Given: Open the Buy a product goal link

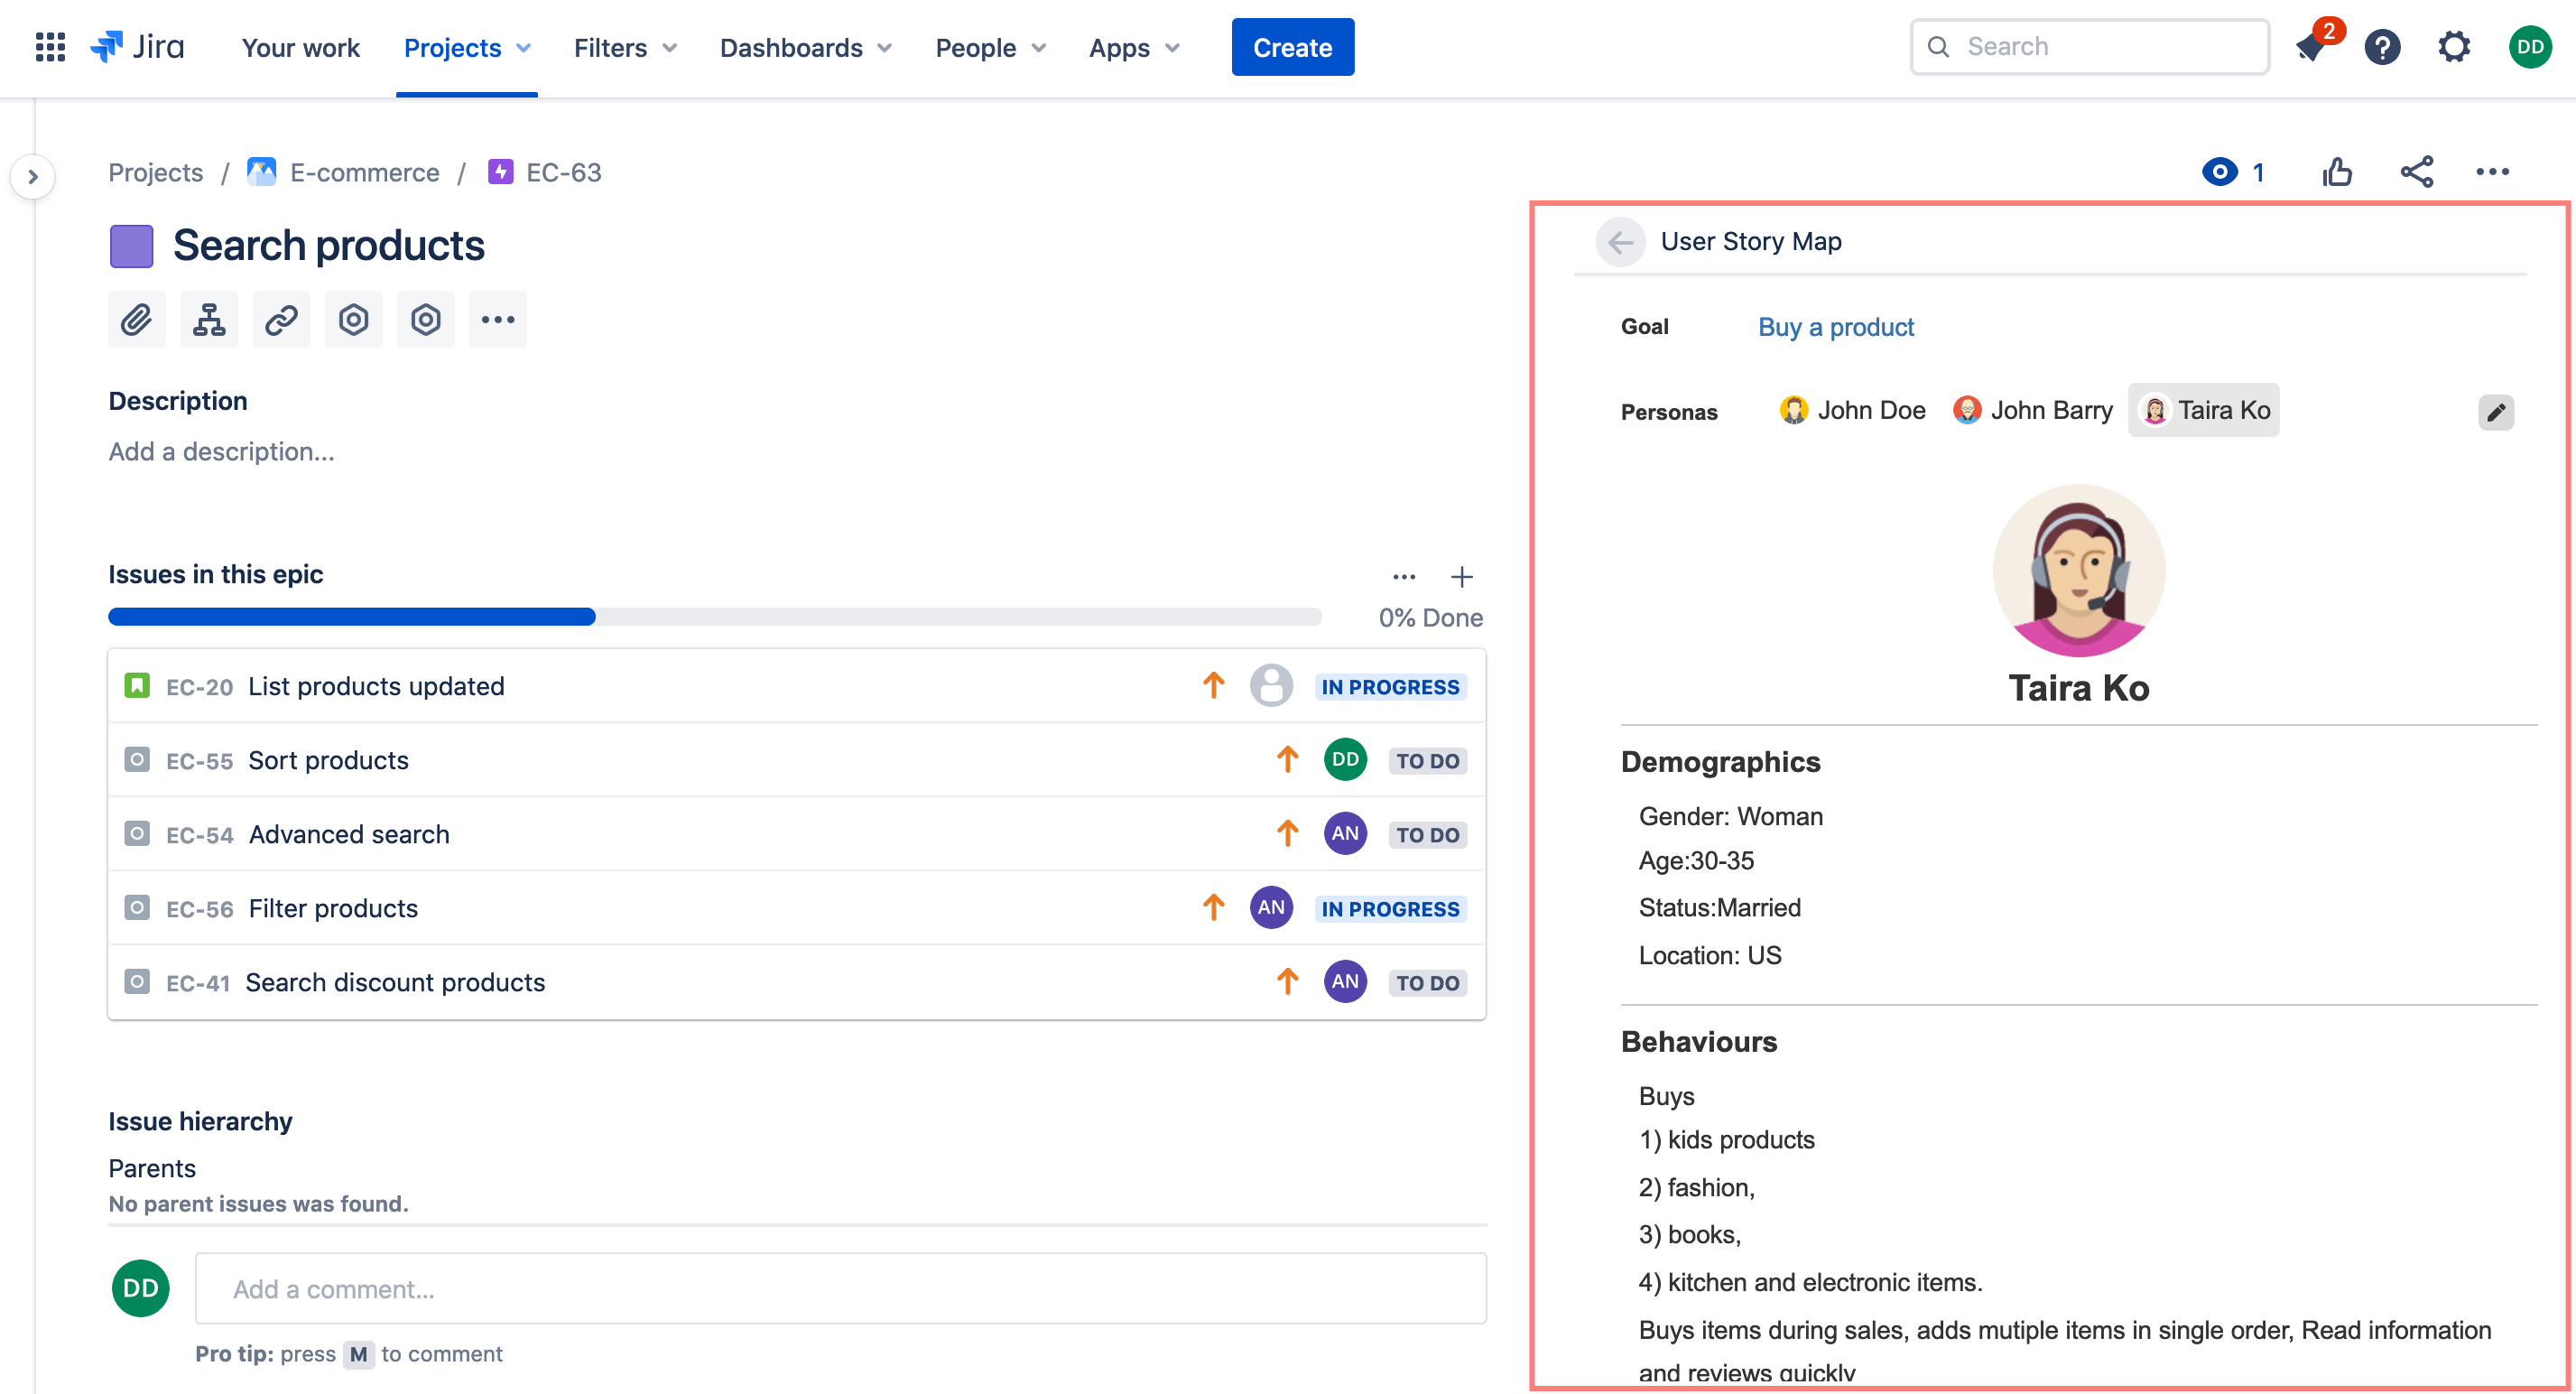Looking at the screenshot, I should pyautogui.click(x=1836, y=327).
